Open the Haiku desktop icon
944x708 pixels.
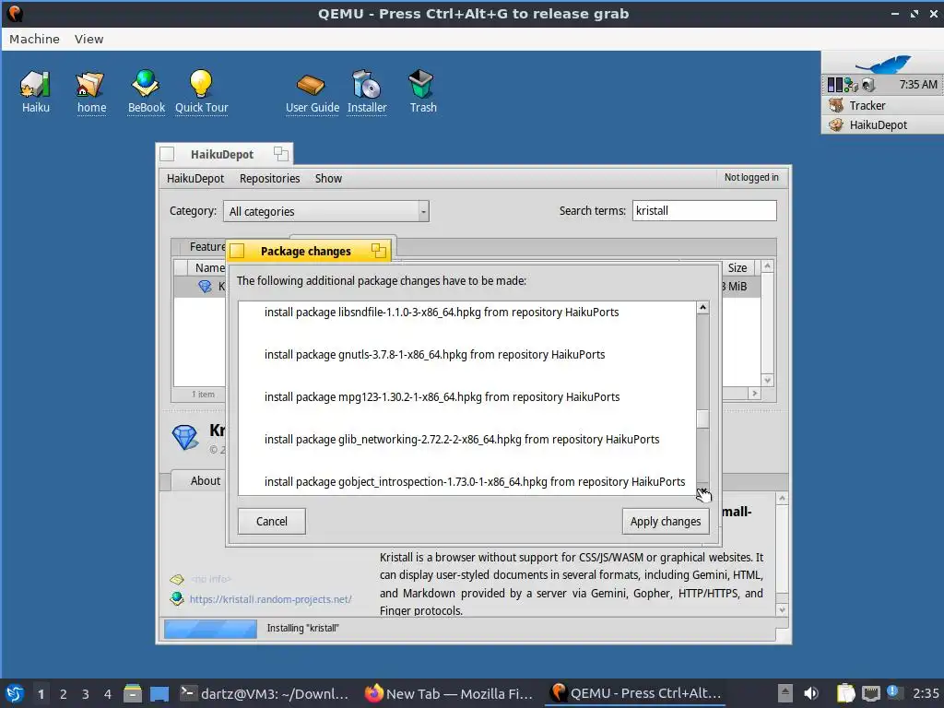coord(35,91)
